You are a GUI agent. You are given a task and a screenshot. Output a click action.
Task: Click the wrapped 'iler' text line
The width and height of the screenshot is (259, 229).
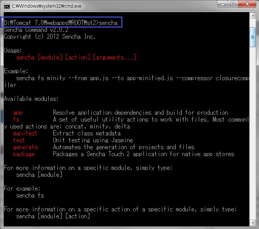point(10,85)
